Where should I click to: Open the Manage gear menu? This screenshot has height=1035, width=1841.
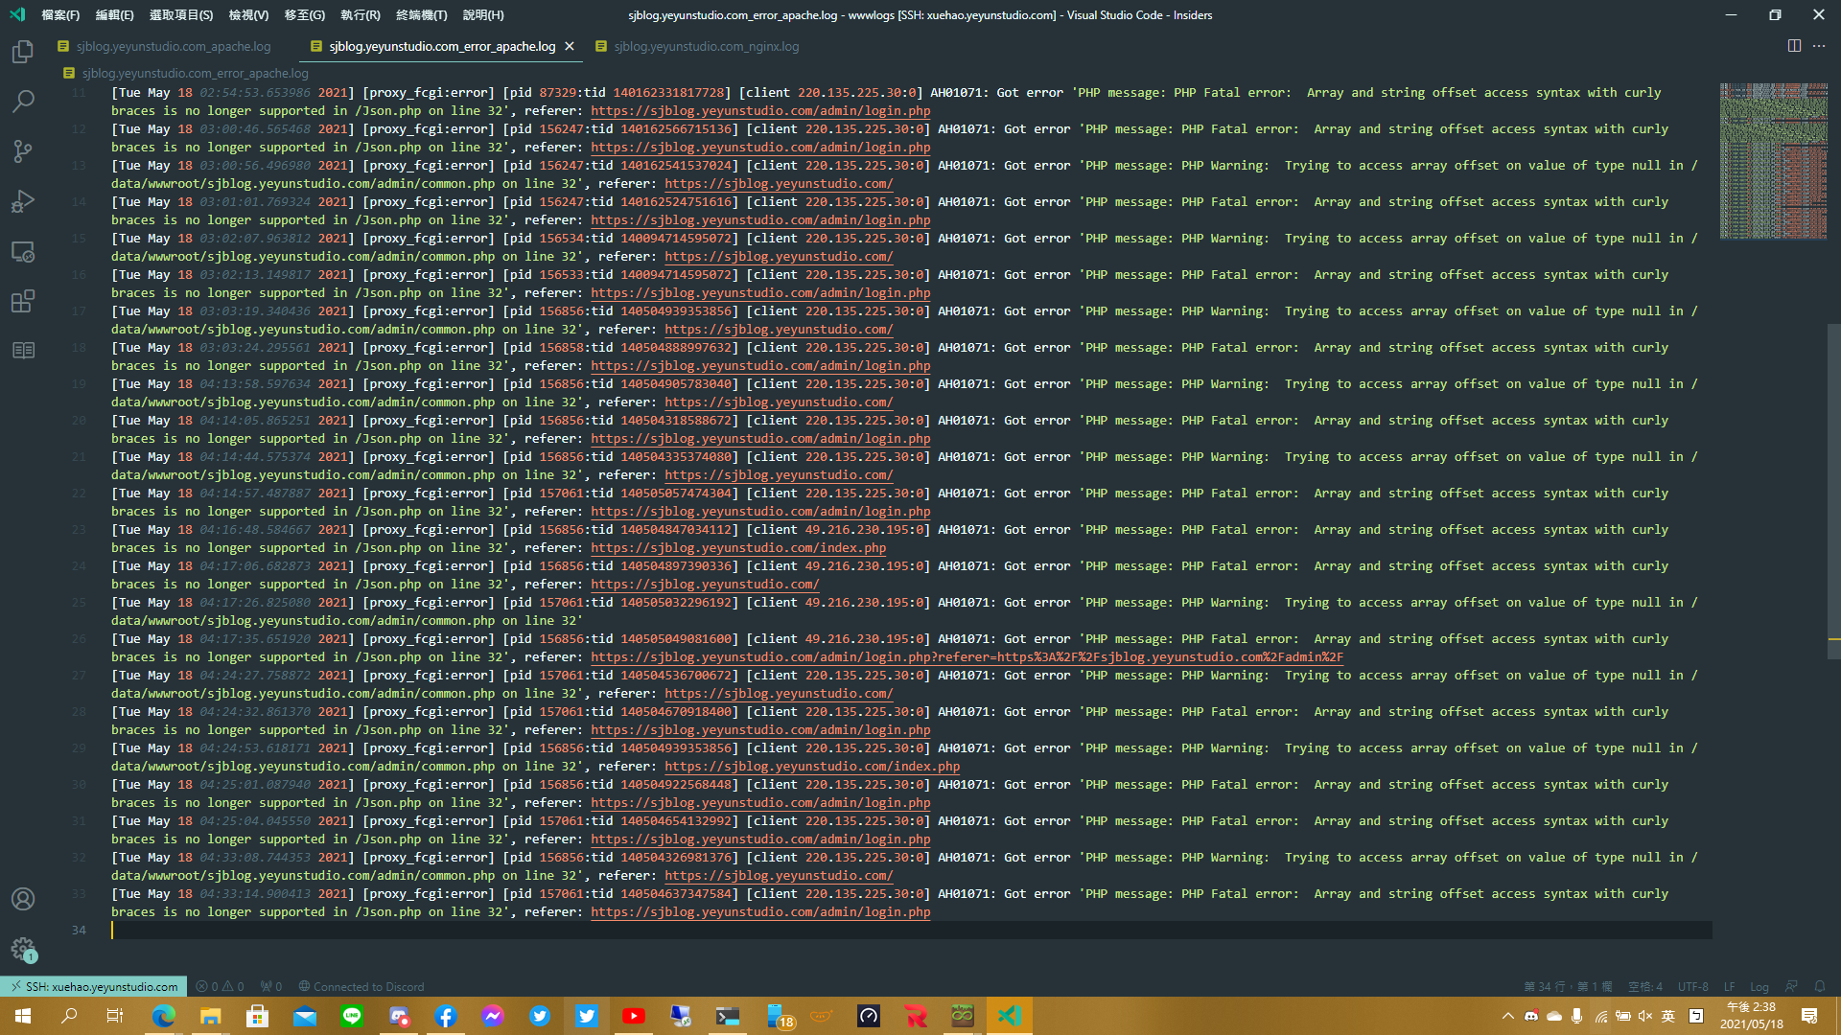(23, 949)
